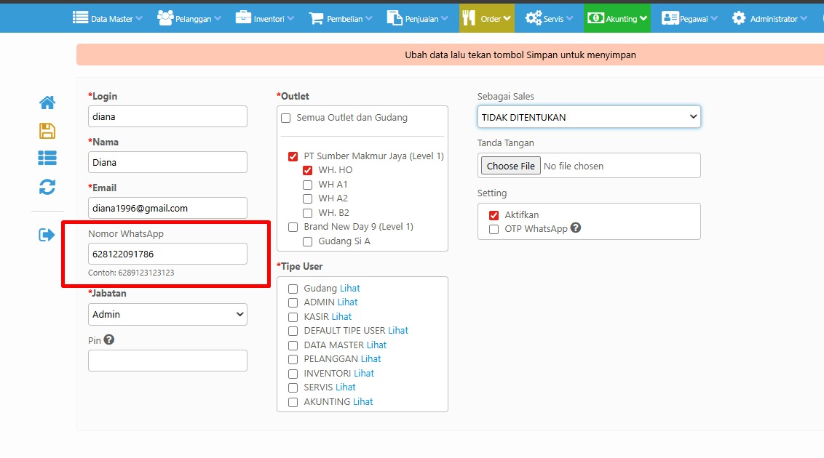Click the refresh arrows icon

pos(47,187)
